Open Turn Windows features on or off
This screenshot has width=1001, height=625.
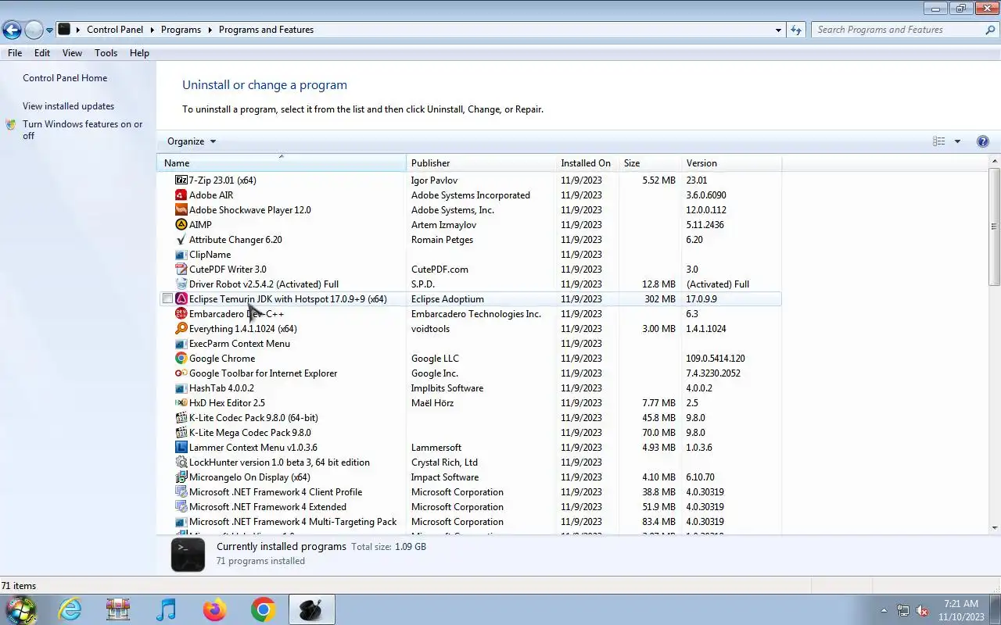[82, 130]
